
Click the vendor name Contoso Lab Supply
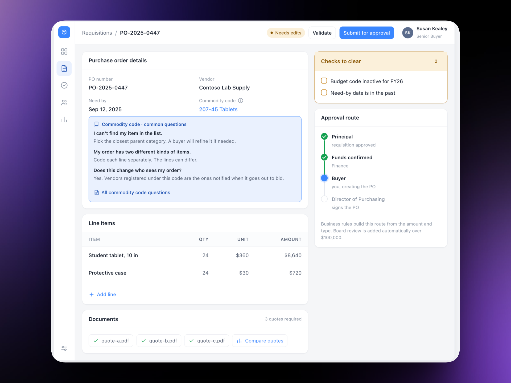pos(224,88)
